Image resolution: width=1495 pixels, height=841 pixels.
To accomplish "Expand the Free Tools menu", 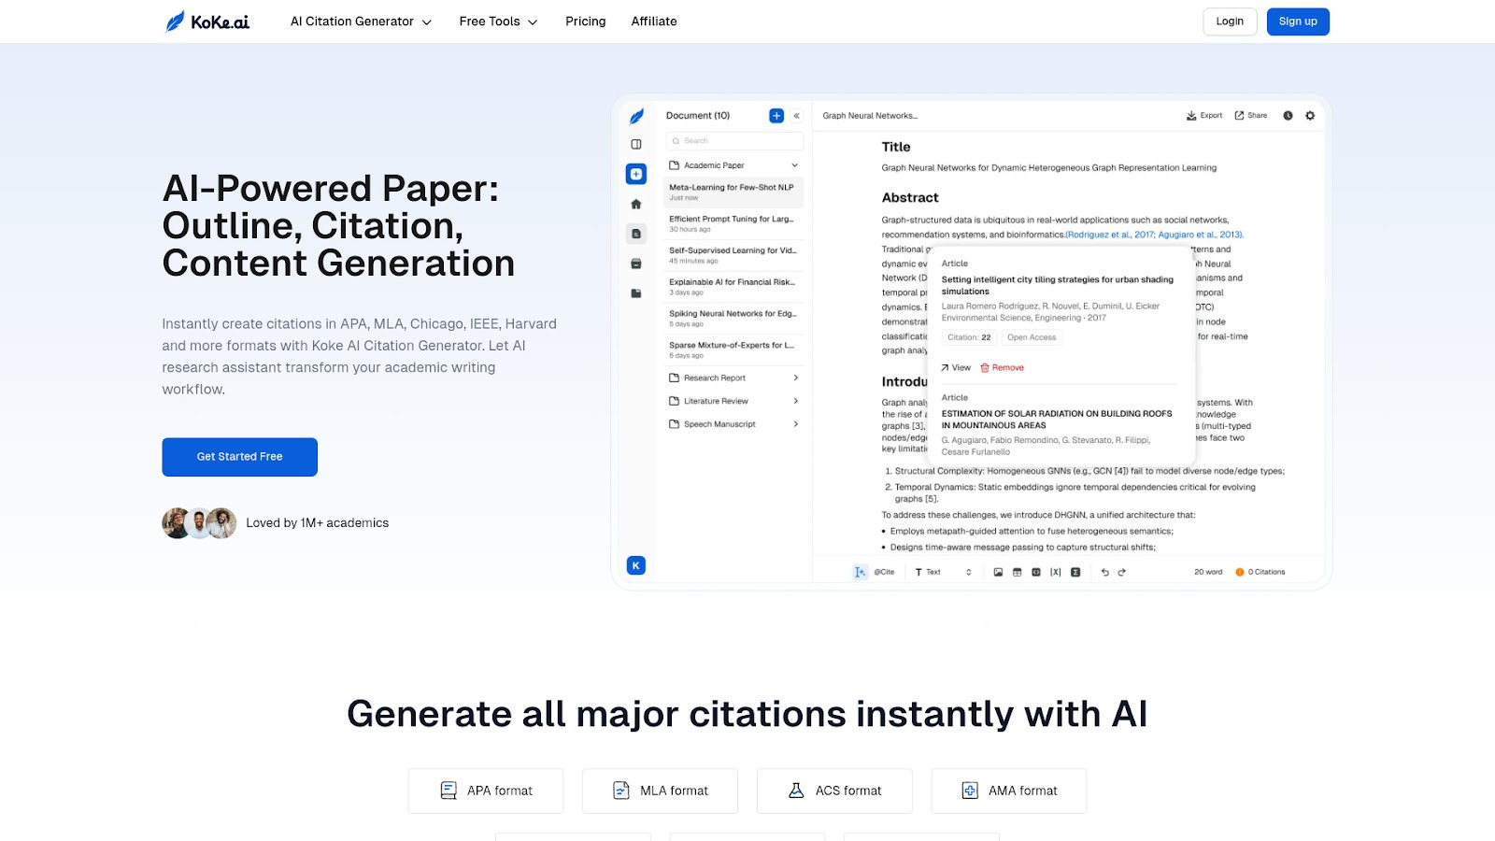I will 498,21.
